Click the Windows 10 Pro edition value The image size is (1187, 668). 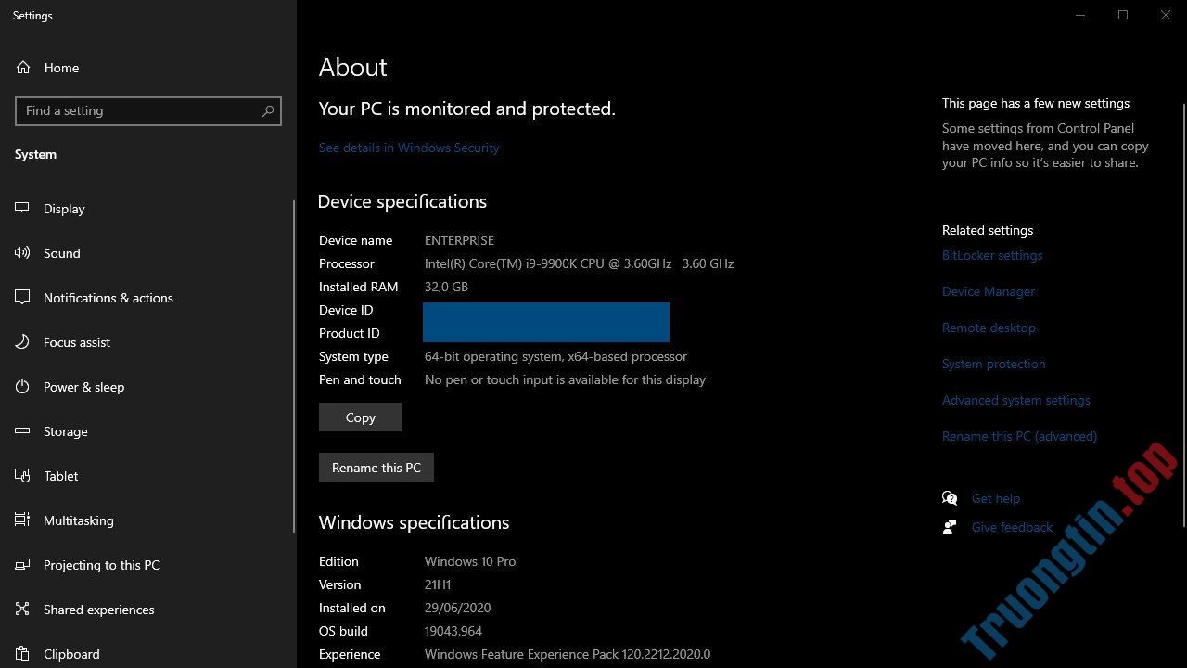click(x=470, y=561)
